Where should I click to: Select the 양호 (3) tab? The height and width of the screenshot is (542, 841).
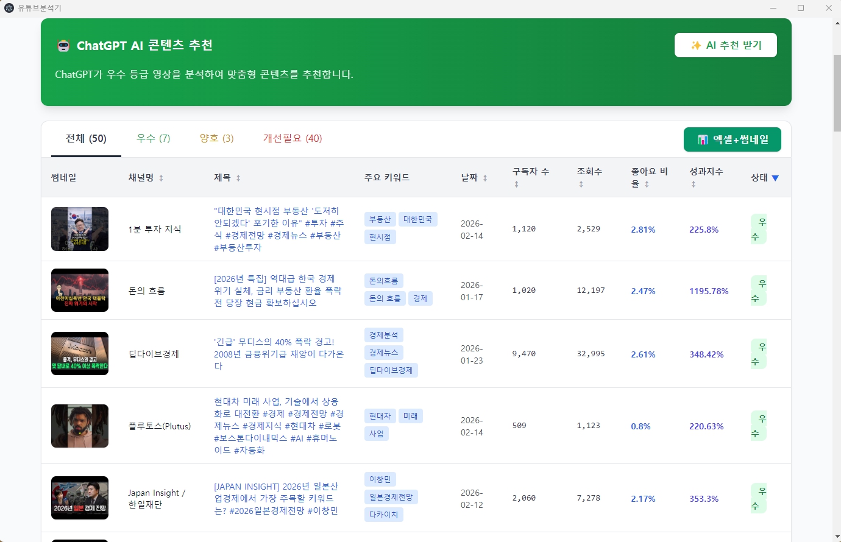(x=216, y=139)
